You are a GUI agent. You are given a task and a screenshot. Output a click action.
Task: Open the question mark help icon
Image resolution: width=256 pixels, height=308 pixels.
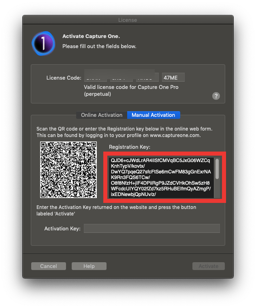click(x=216, y=96)
